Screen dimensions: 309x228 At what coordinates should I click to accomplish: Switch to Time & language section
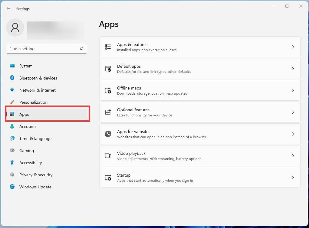pos(35,138)
